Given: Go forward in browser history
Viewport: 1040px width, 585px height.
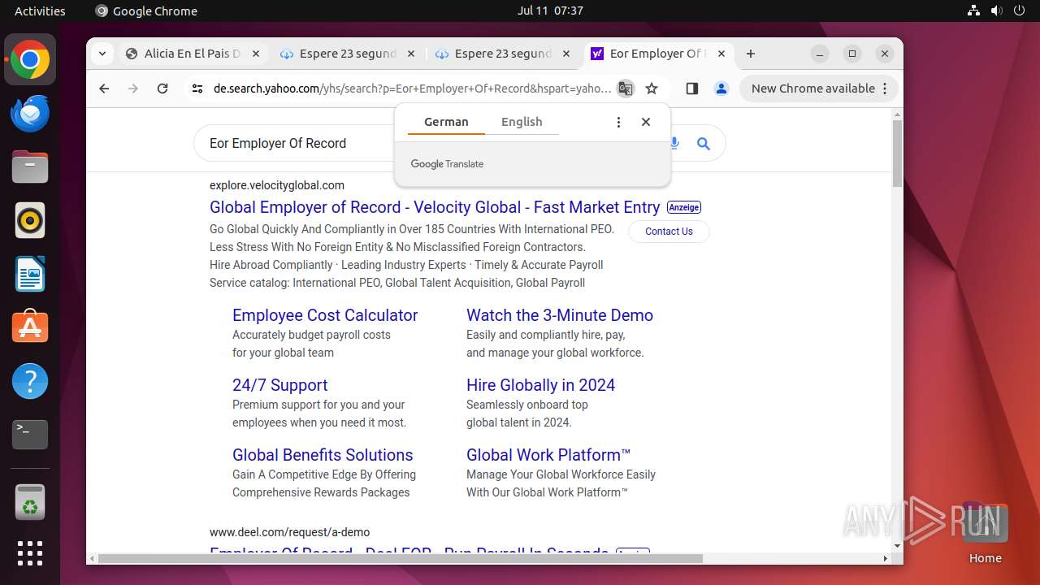Looking at the screenshot, I should tap(133, 89).
